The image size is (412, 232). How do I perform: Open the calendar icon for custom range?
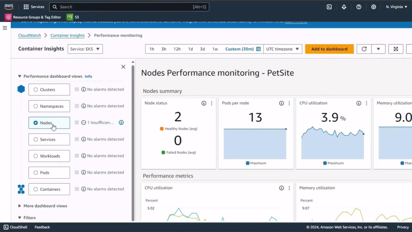tap(258, 49)
